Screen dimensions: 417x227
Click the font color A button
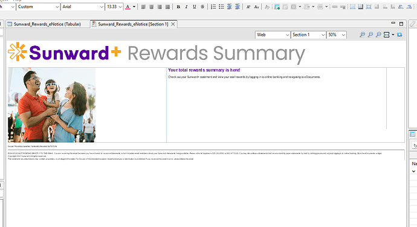pos(128,7)
